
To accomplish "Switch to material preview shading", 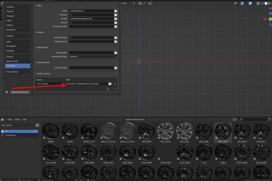I will coord(269,3).
